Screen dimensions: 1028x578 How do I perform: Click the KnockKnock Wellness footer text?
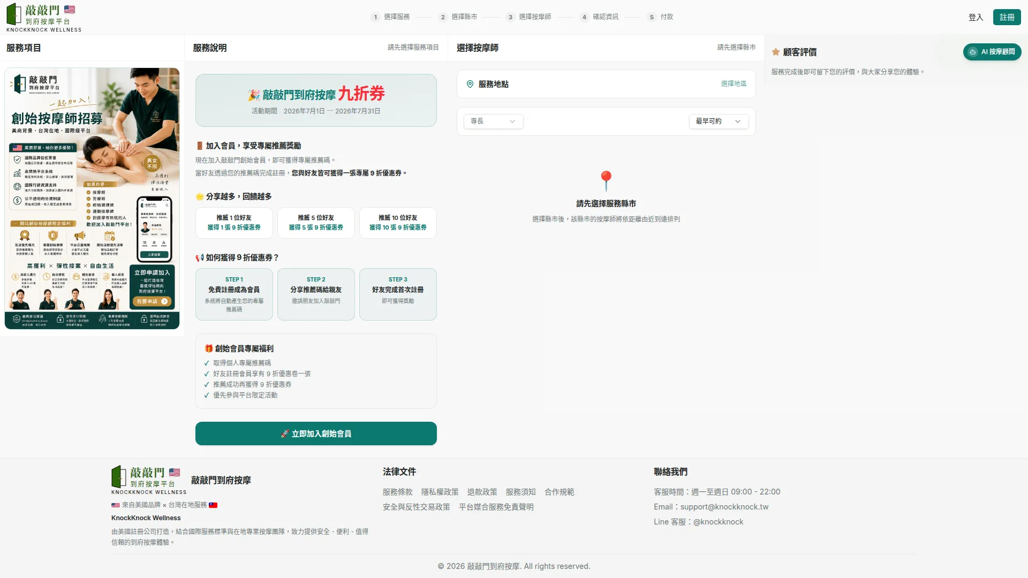[146, 518]
